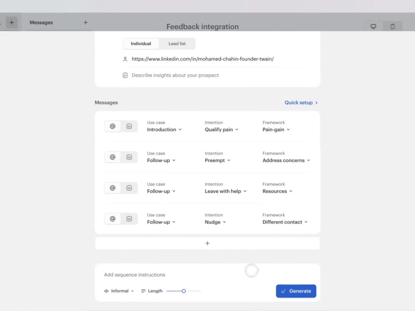Open the Address concerns framework dropdown
This screenshot has width=415, height=311.
(x=286, y=160)
